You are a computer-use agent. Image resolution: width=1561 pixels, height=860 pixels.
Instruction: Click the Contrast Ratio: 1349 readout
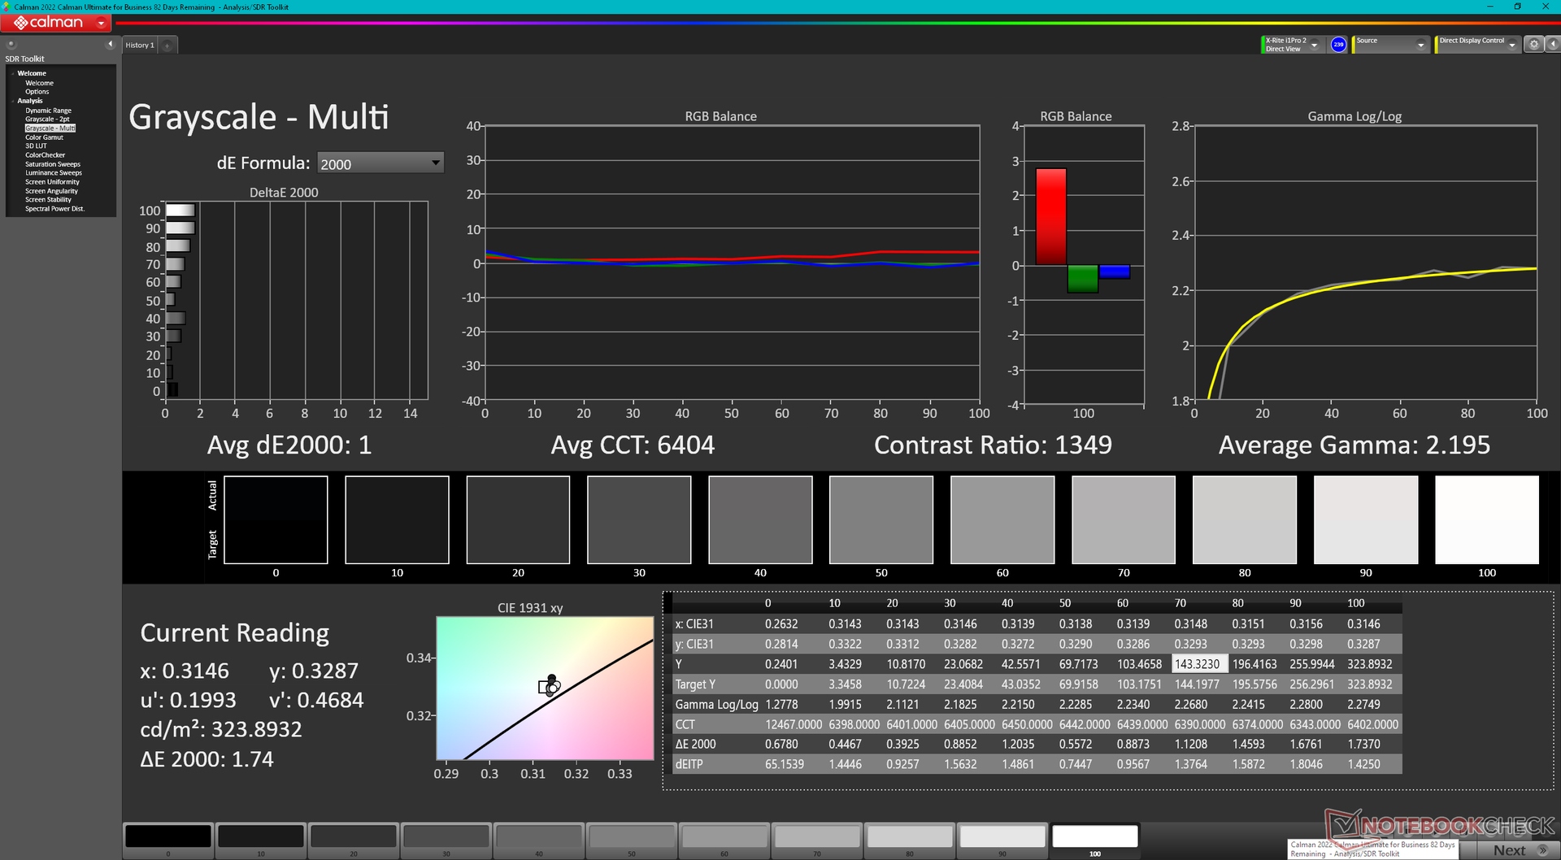(x=993, y=445)
